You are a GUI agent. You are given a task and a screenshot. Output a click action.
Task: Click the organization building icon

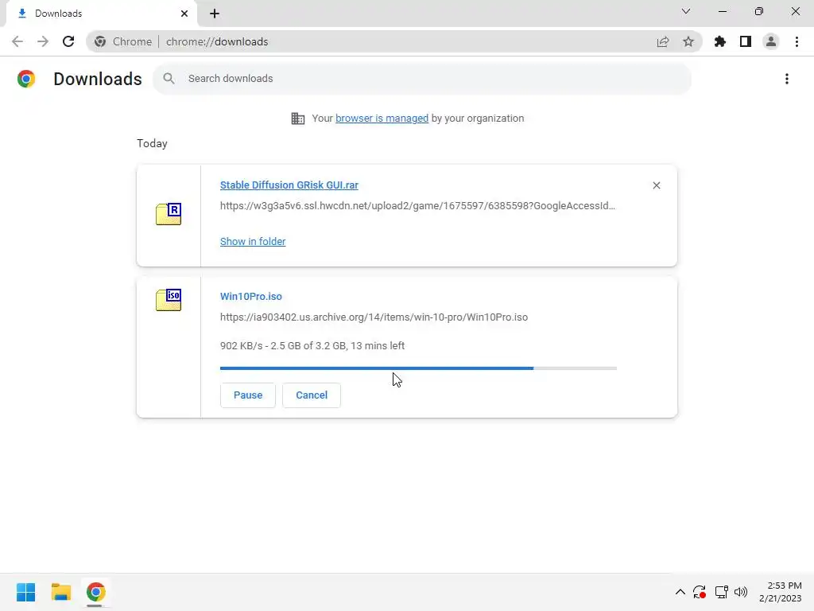298,119
